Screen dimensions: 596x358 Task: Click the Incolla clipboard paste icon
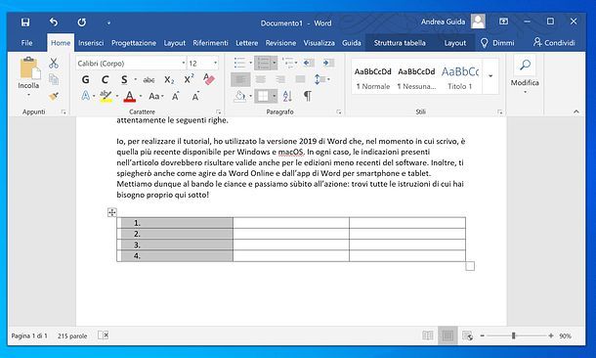[x=29, y=68]
